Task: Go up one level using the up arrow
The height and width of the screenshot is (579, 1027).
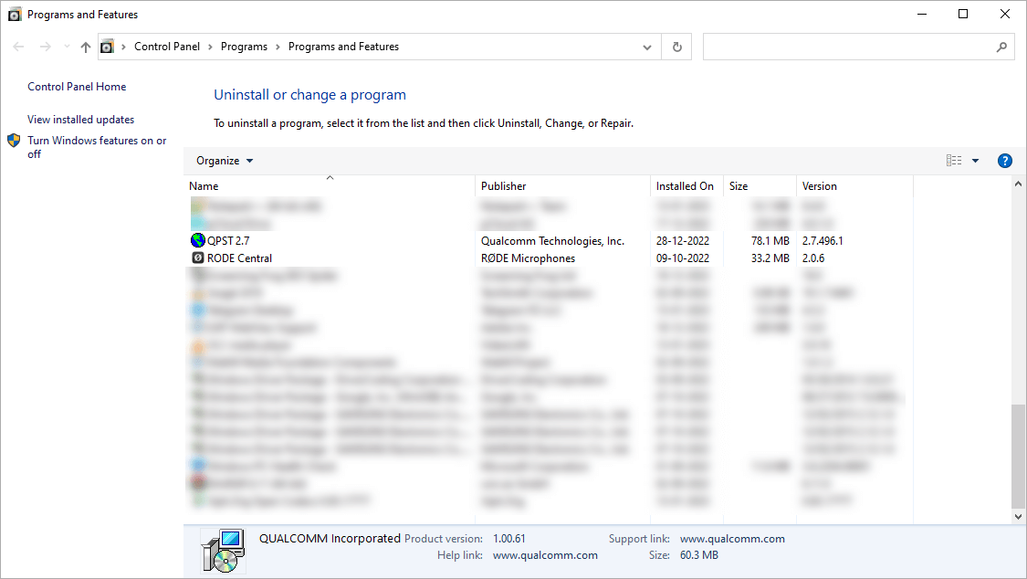Action: tap(85, 47)
